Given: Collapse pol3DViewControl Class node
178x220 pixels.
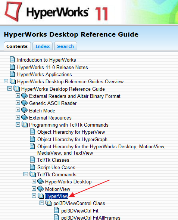Looking at the screenshot, I should [x=42, y=203].
